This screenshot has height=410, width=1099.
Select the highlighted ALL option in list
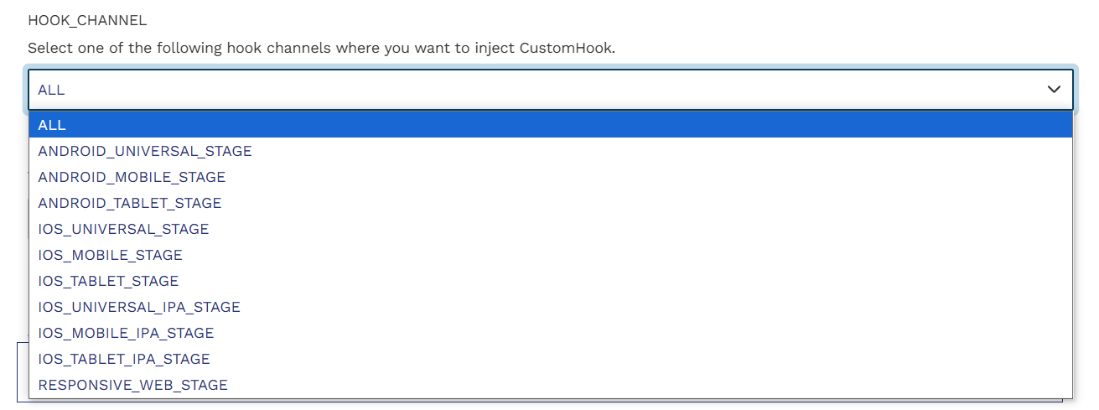click(x=52, y=125)
